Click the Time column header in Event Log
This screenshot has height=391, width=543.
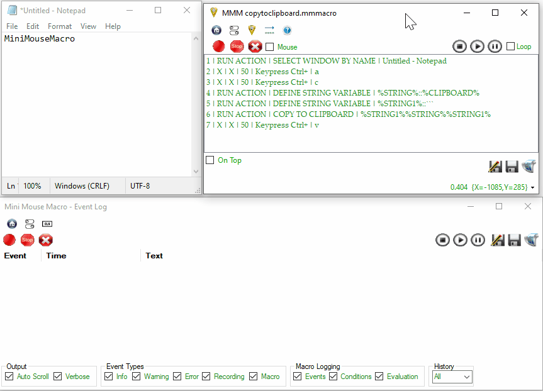point(56,256)
